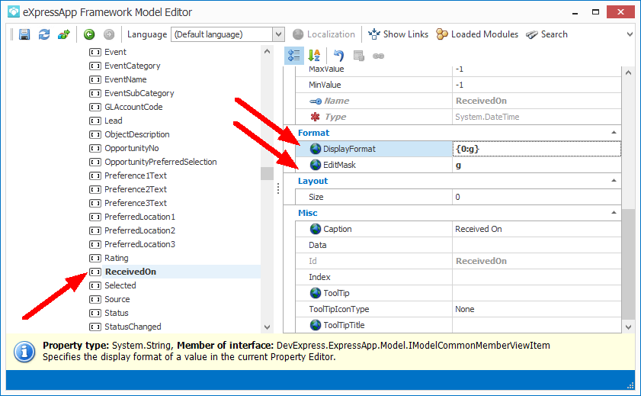The height and width of the screenshot is (396, 641).
Task: Click the Selected node icon
Action: 95,285
